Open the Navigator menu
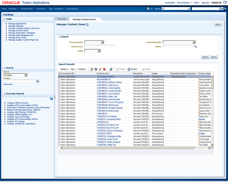This screenshot has height=182, width=228. click(x=14, y=9)
